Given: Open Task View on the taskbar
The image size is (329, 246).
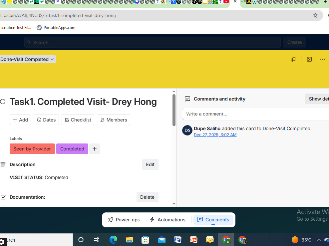Looking at the screenshot, I should 96,240.
